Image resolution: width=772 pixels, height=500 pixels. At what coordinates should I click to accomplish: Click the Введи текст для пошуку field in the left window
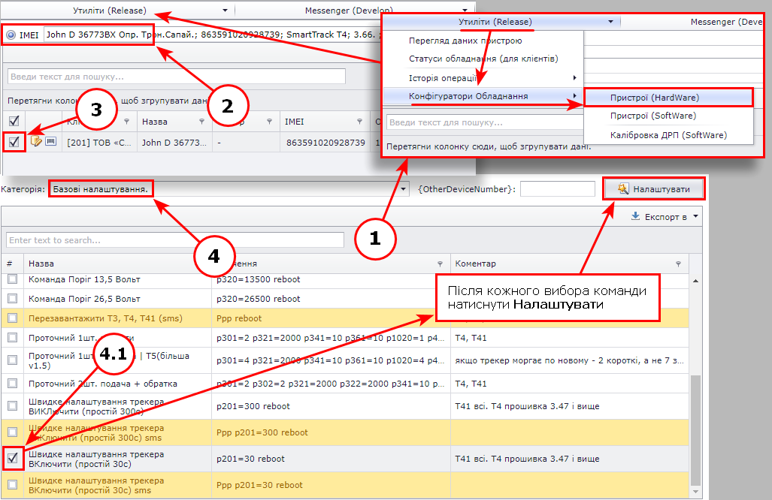(x=176, y=77)
